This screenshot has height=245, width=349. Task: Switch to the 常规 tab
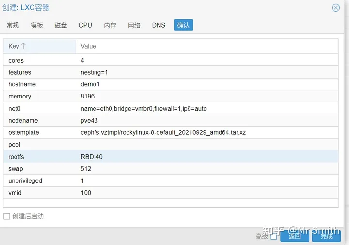[13, 25]
